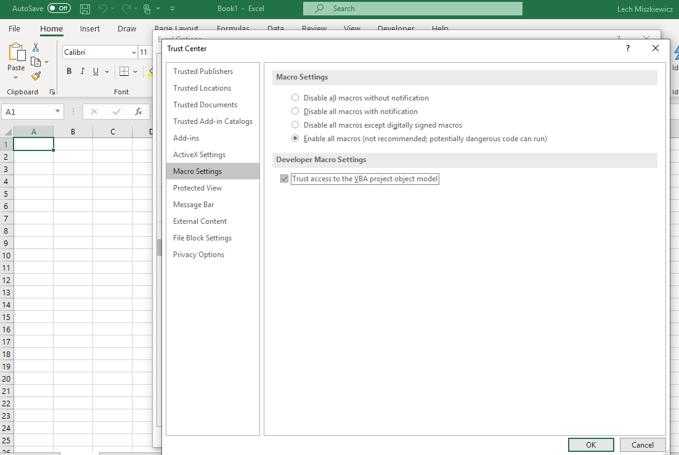
Task: Toggle the AutoSave switch
Action: click(59, 9)
